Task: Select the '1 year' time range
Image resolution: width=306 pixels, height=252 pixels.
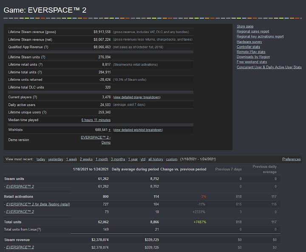Action: (x=133, y=159)
